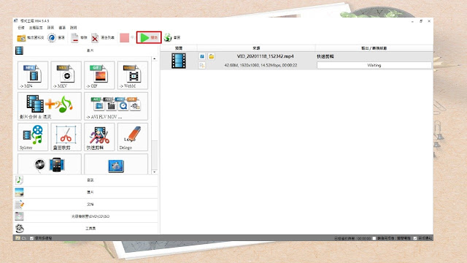The image size is (467, 263).
Task: Click the yellow folder icon in task row
Action: tap(211, 56)
